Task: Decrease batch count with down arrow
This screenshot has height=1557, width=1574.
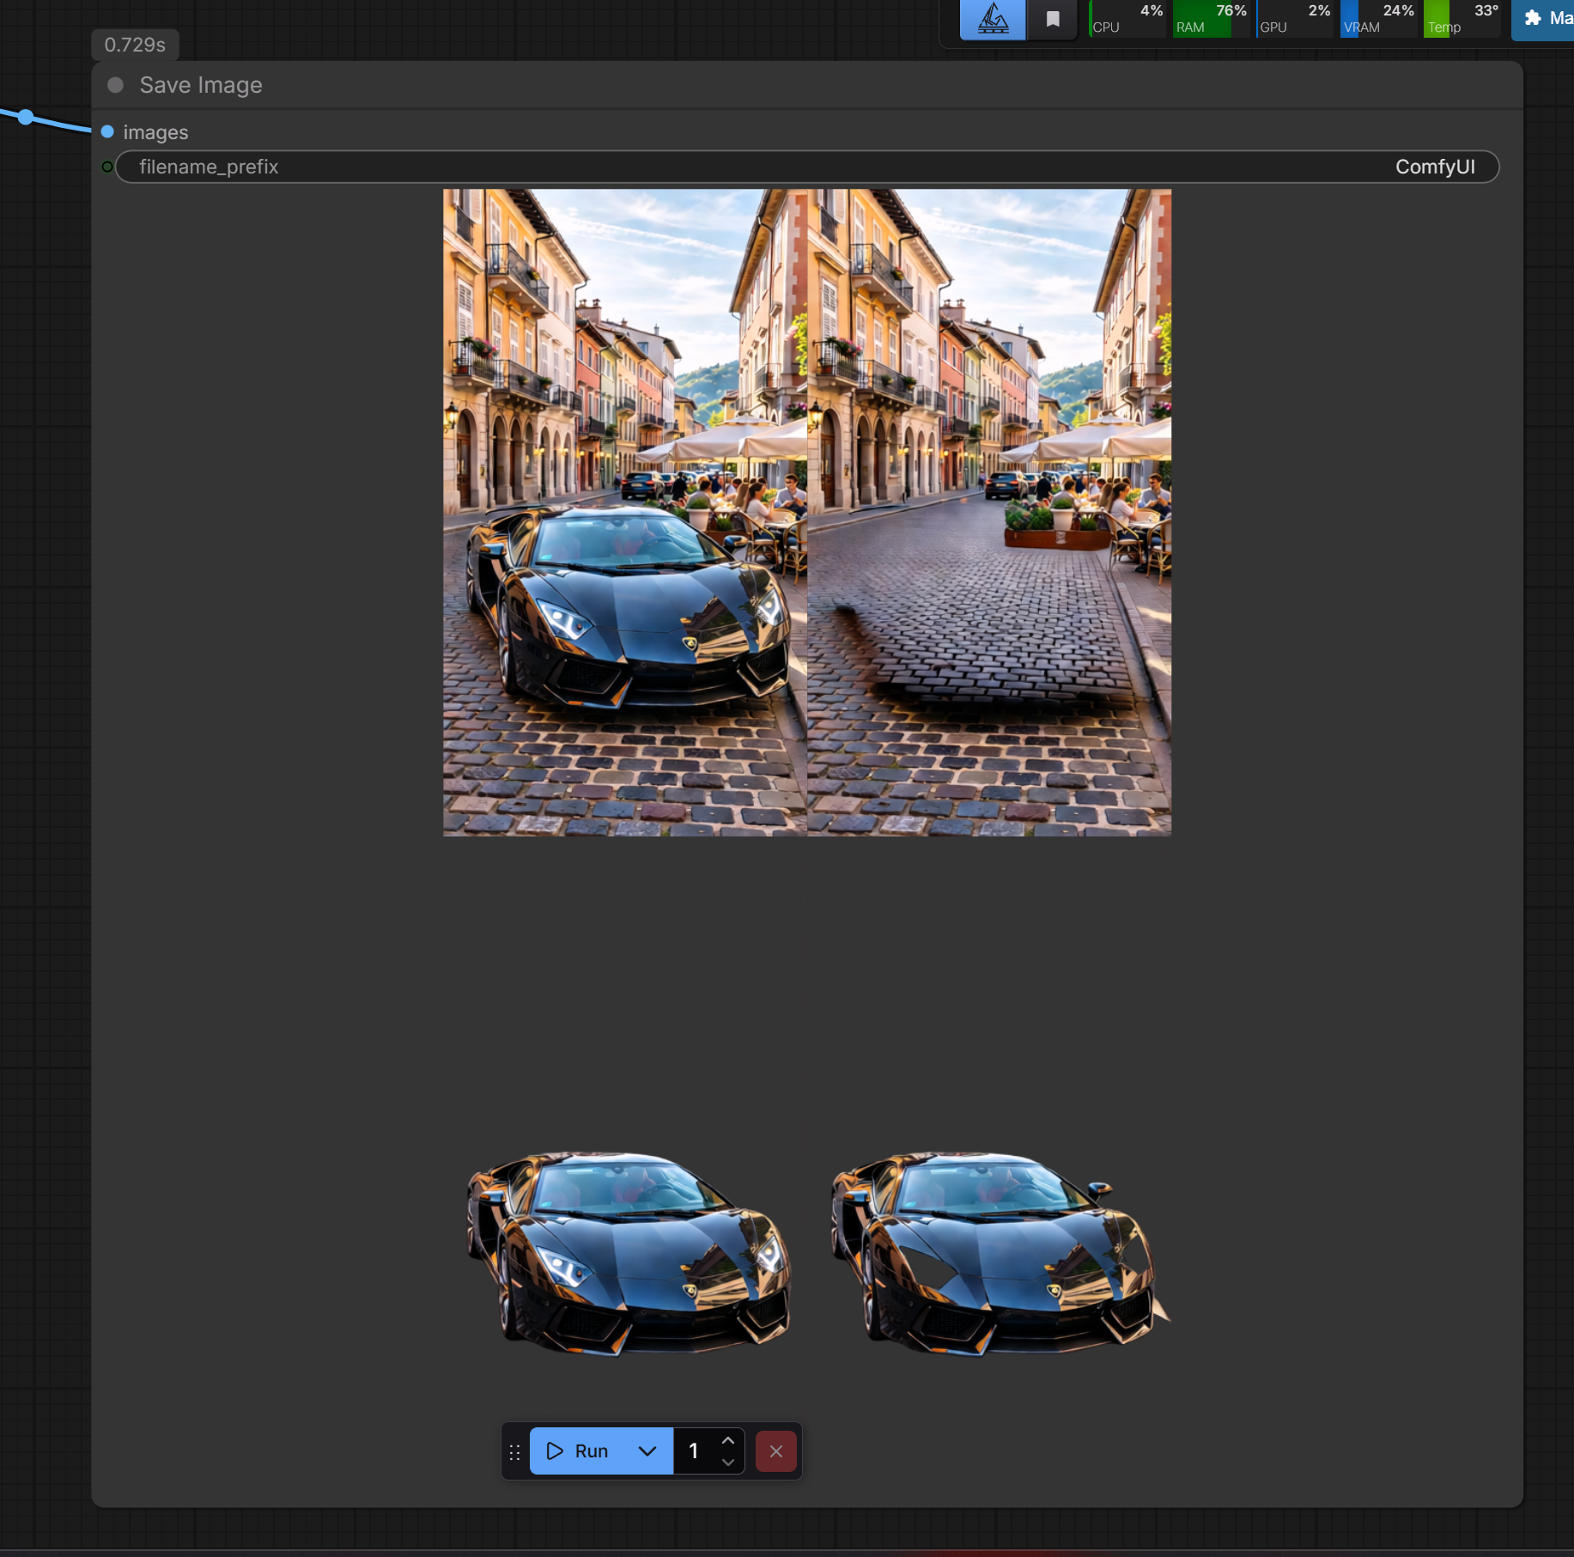Action: pos(728,1462)
